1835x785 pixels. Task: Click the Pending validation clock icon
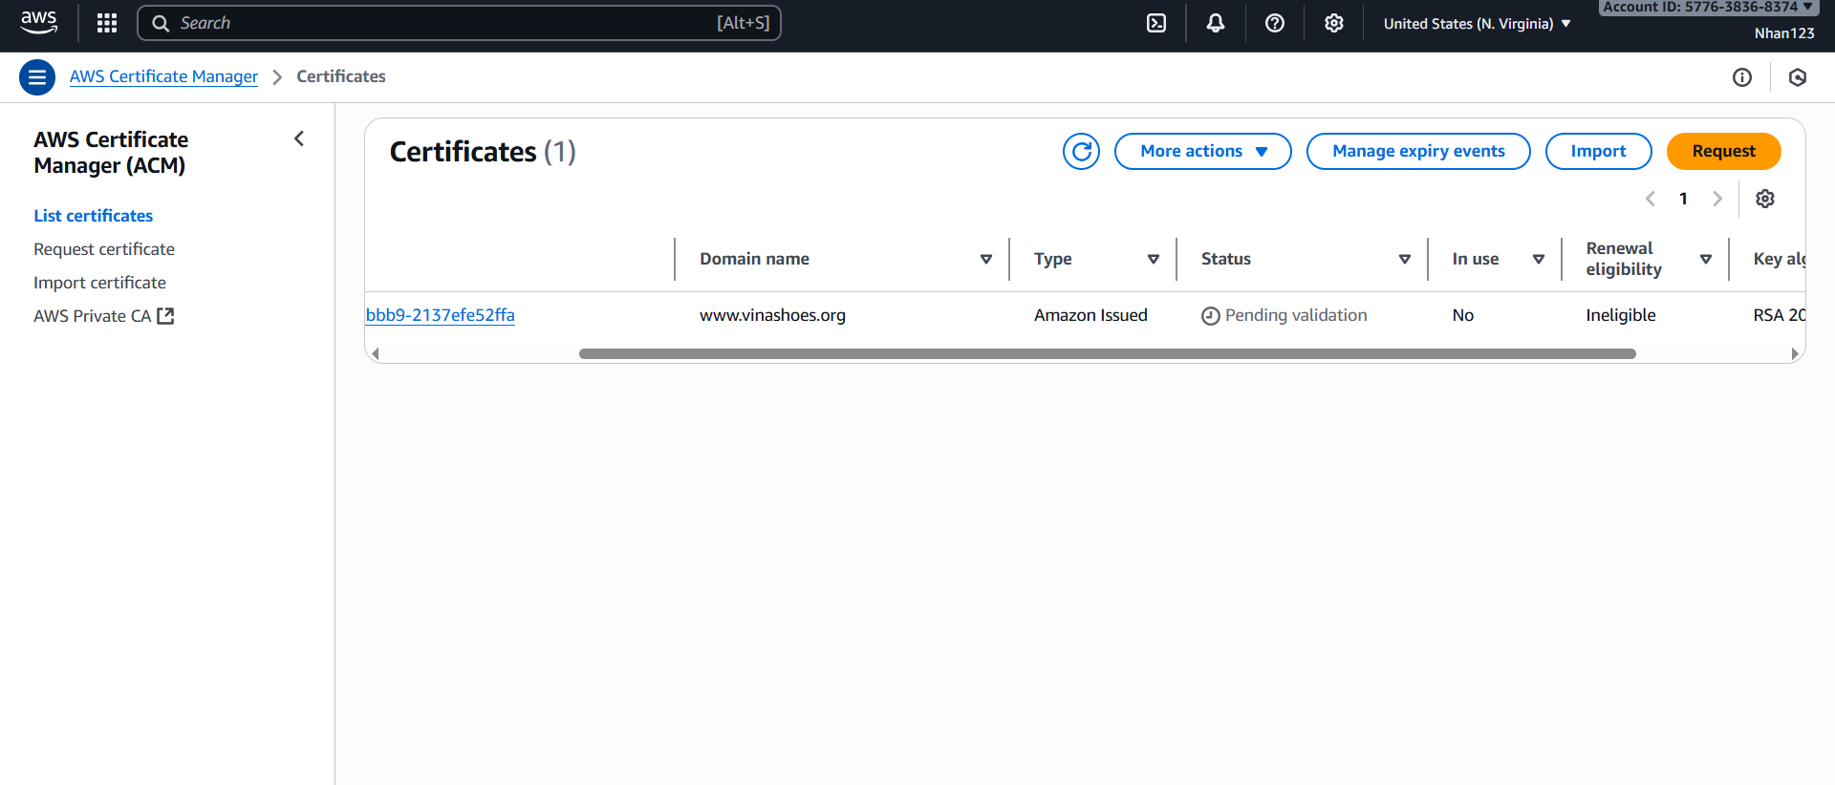tap(1211, 316)
